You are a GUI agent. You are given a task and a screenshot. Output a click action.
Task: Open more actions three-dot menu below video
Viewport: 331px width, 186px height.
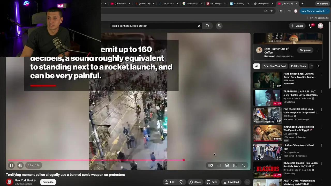(x=247, y=182)
